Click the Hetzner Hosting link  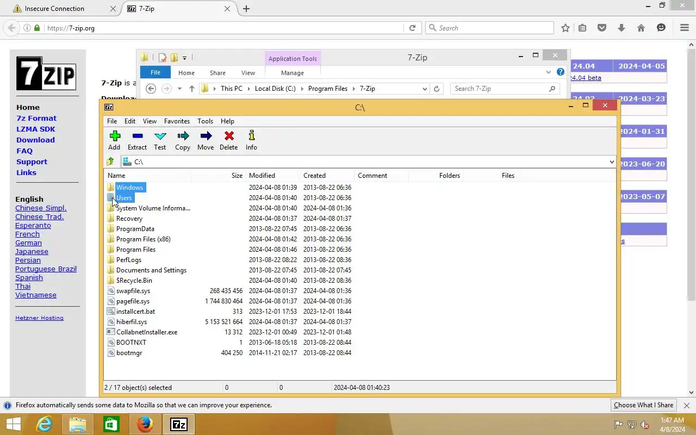click(x=39, y=318)
